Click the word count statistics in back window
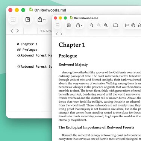The width and height of the screenshot is (141, 141). tap(46, 30)
